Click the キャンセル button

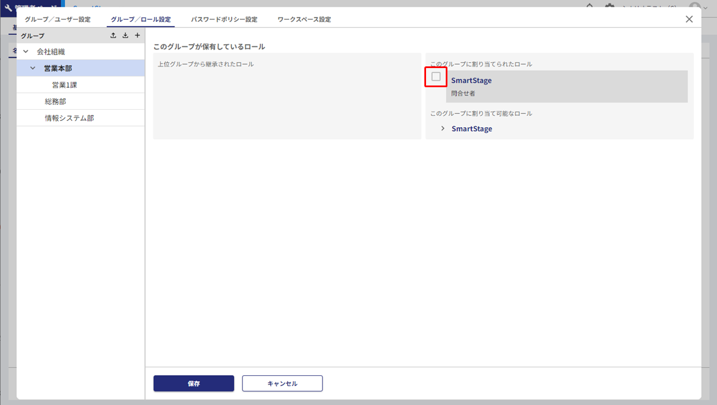[282, 384]
